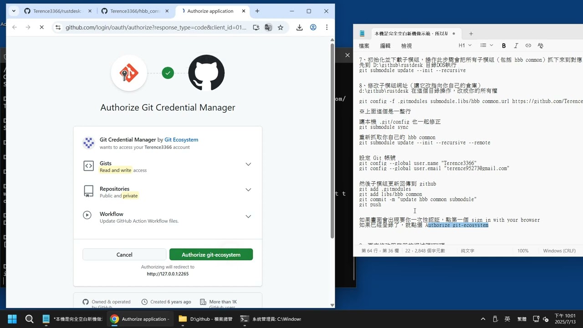Screen dimensions: 583x328
Task: Toggle italic formatting in Notepad
Action: tap(516, 46)
